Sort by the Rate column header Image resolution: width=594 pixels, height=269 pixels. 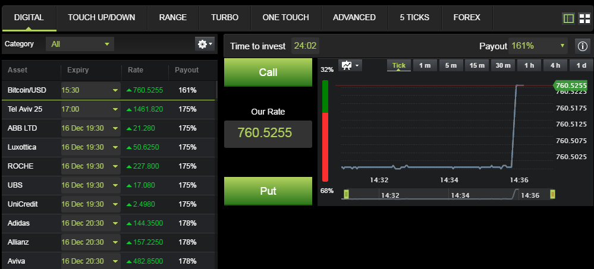click(x=135, y=70)
